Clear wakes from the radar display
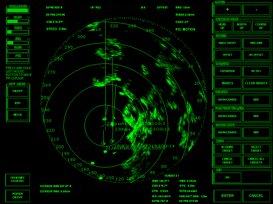Image resolution: width=273 pixels, height=204 pixels. [x=256, y=84]
